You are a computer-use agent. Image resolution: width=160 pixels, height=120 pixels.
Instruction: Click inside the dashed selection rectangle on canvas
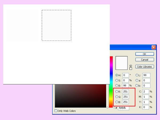[x=56, y=25]
